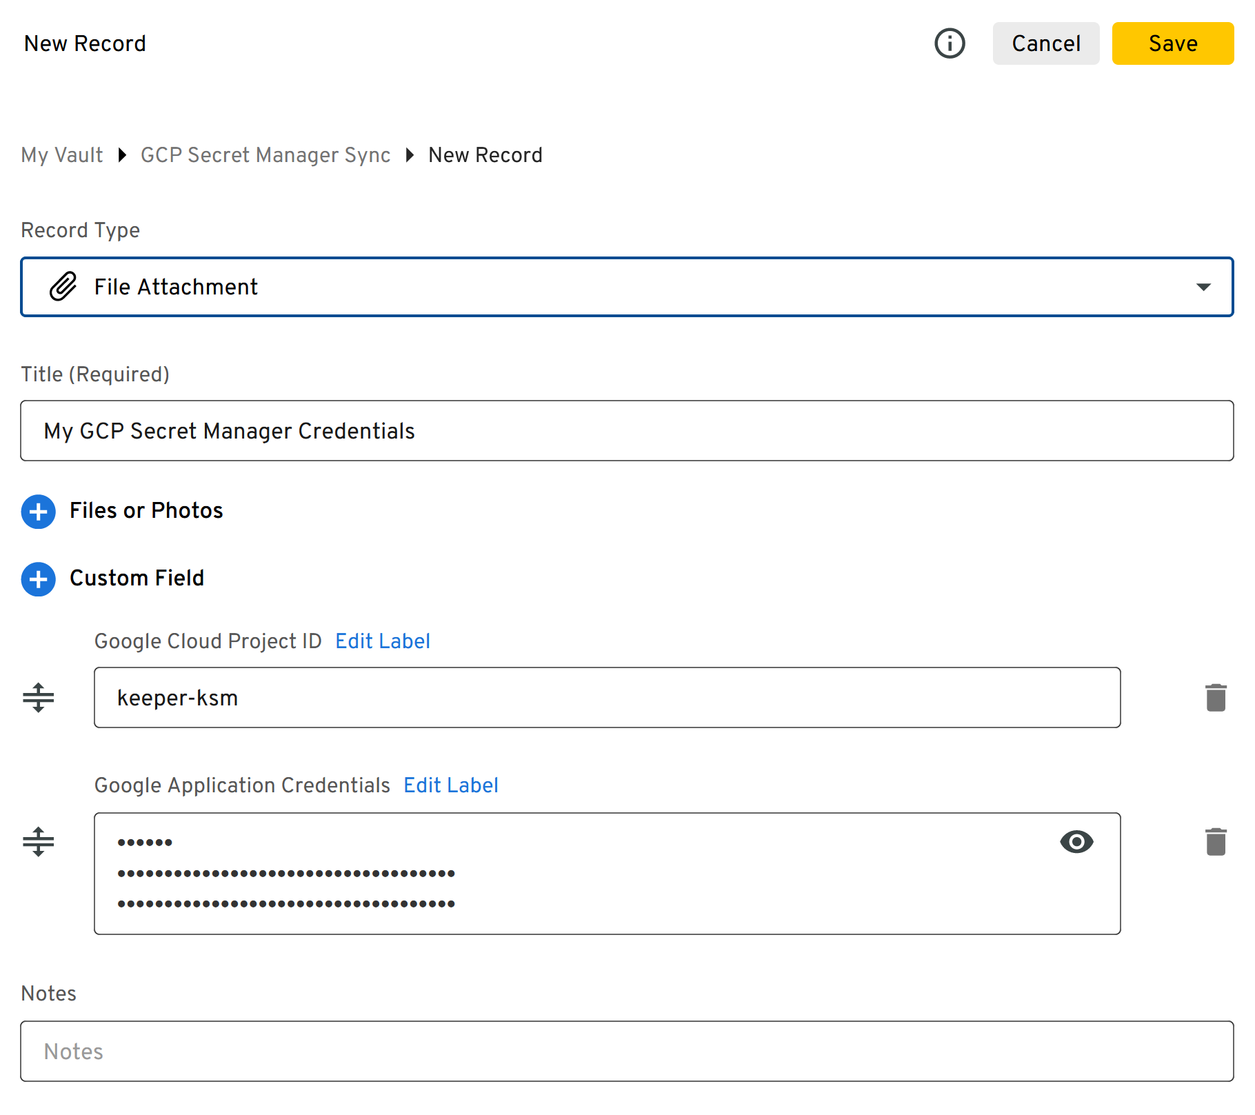This screenshot has width=1255, height=1115.
Task: Open the GCP Secret Manager Sync folder breadcrumb
Action: click(265, 154)
